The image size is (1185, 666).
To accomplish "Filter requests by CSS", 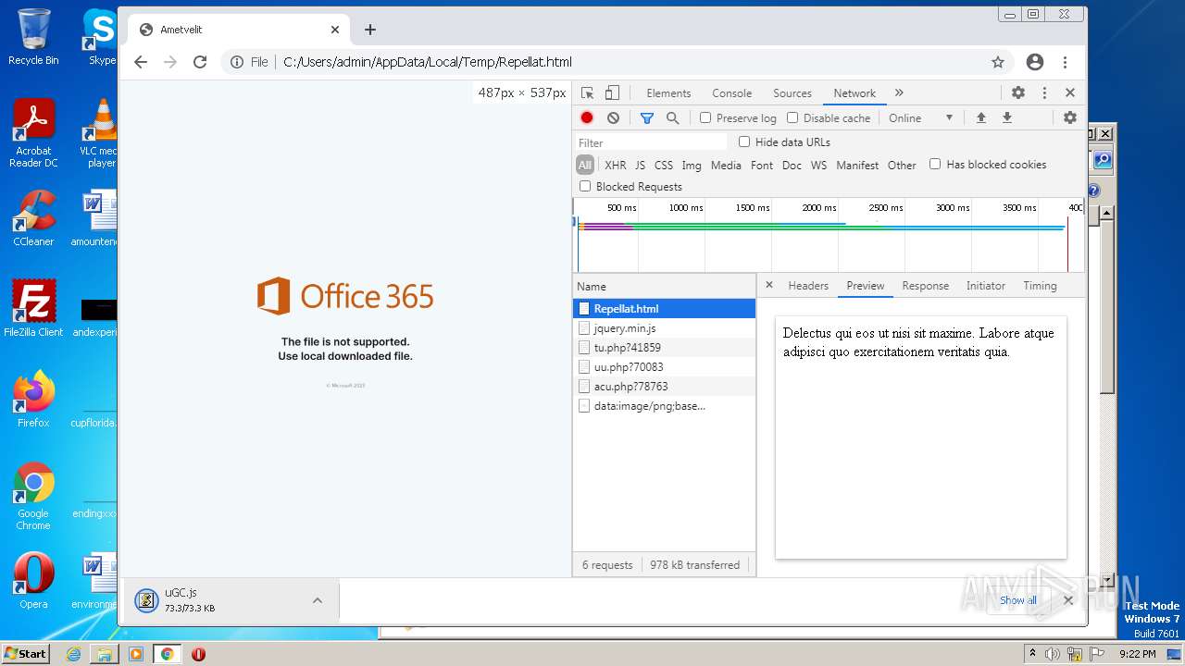I will 664,165.
